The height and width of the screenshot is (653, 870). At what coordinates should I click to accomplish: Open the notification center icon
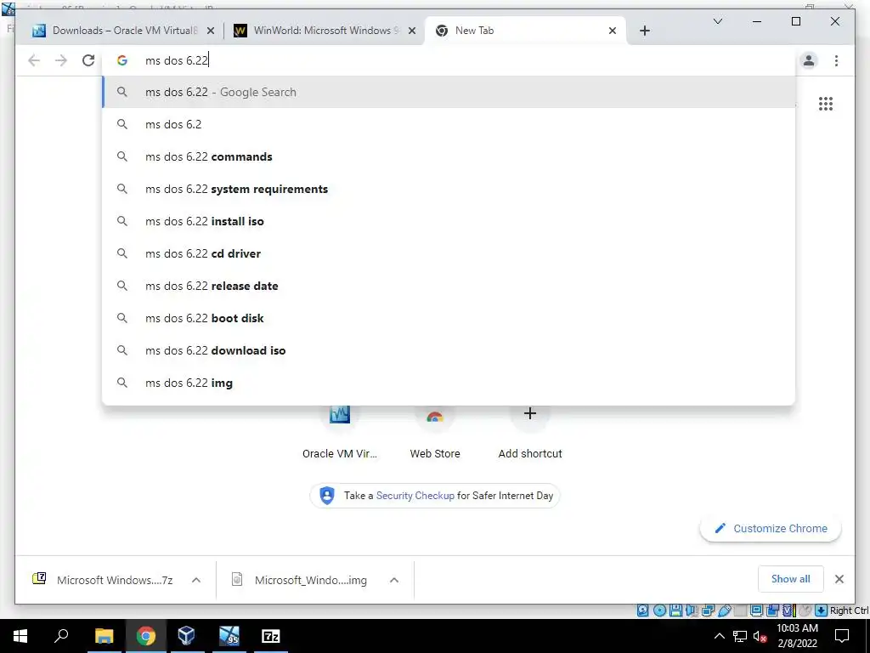coord(842,636)
